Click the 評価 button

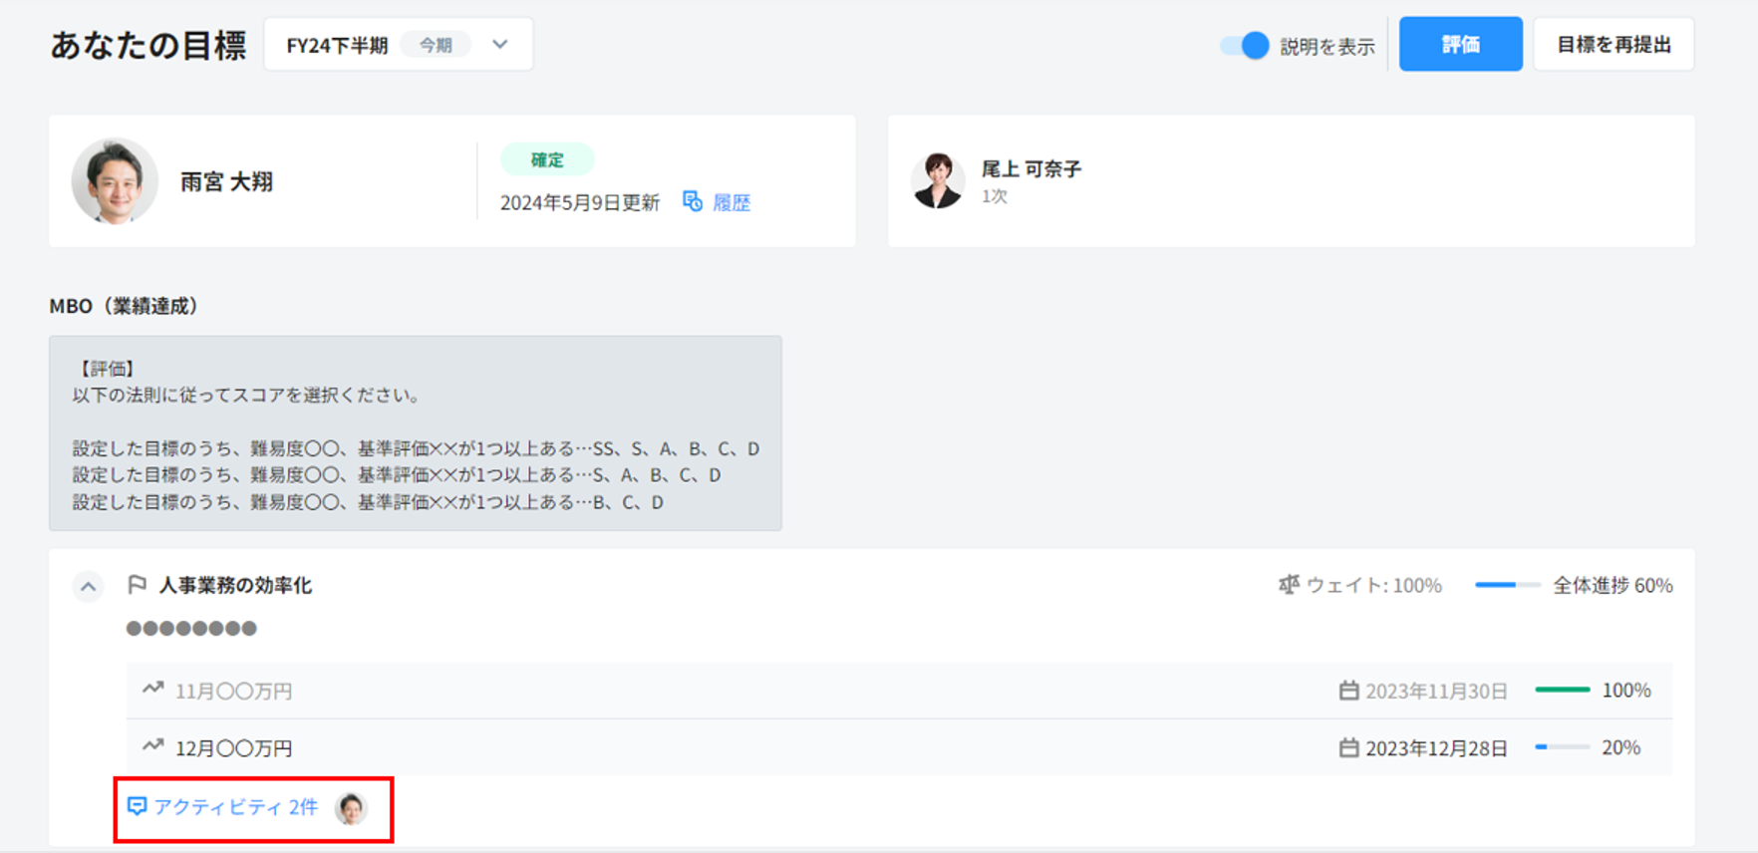tap(1460, 45)
